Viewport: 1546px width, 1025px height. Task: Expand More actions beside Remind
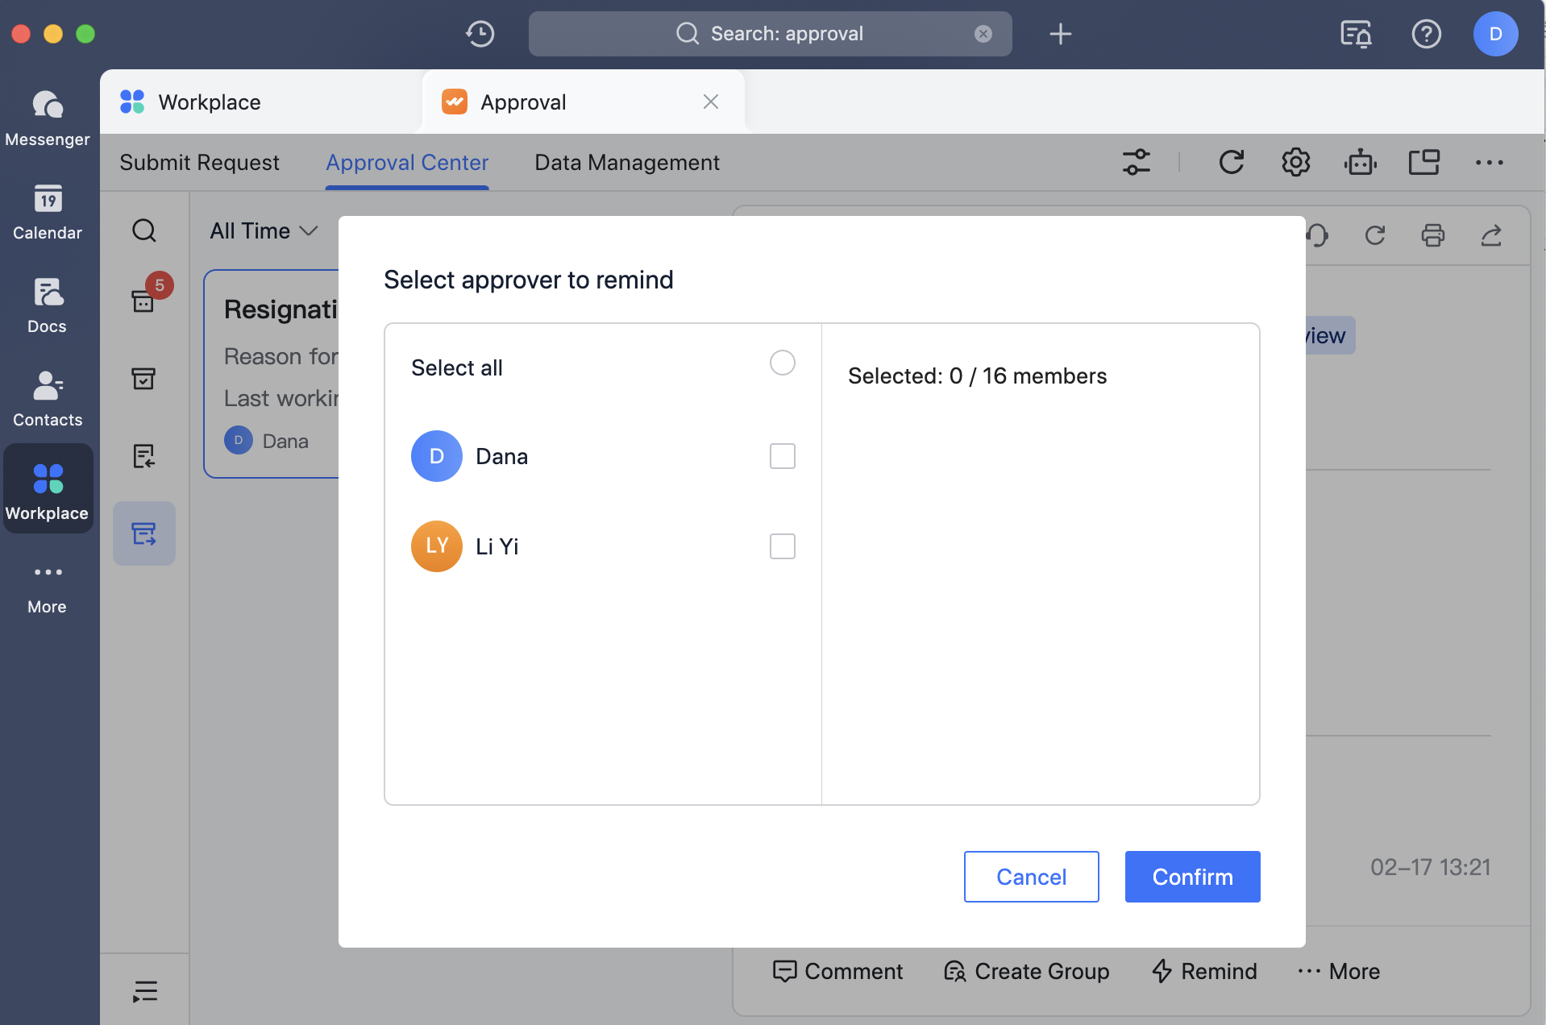(x=1338, y=971)
